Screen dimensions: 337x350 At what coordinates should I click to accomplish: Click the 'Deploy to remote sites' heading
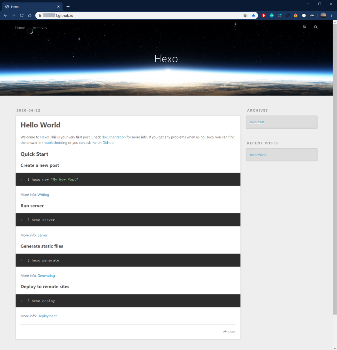tap(45, 286)
